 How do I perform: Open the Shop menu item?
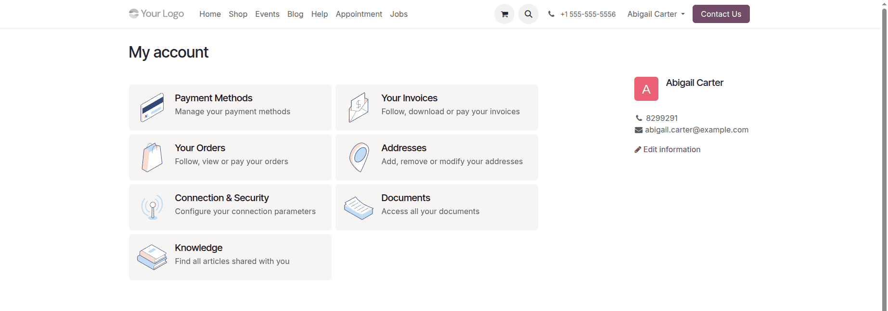(x=238, y=14)
